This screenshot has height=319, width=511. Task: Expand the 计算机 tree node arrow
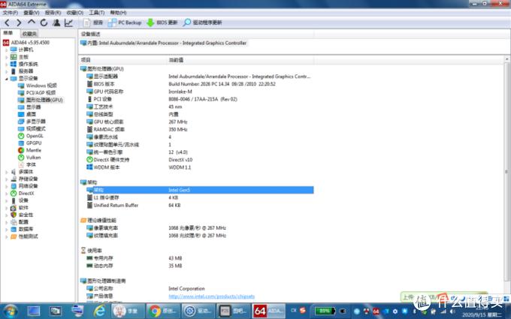(x=6, y=50)
